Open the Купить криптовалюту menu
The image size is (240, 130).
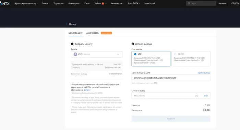26,3
